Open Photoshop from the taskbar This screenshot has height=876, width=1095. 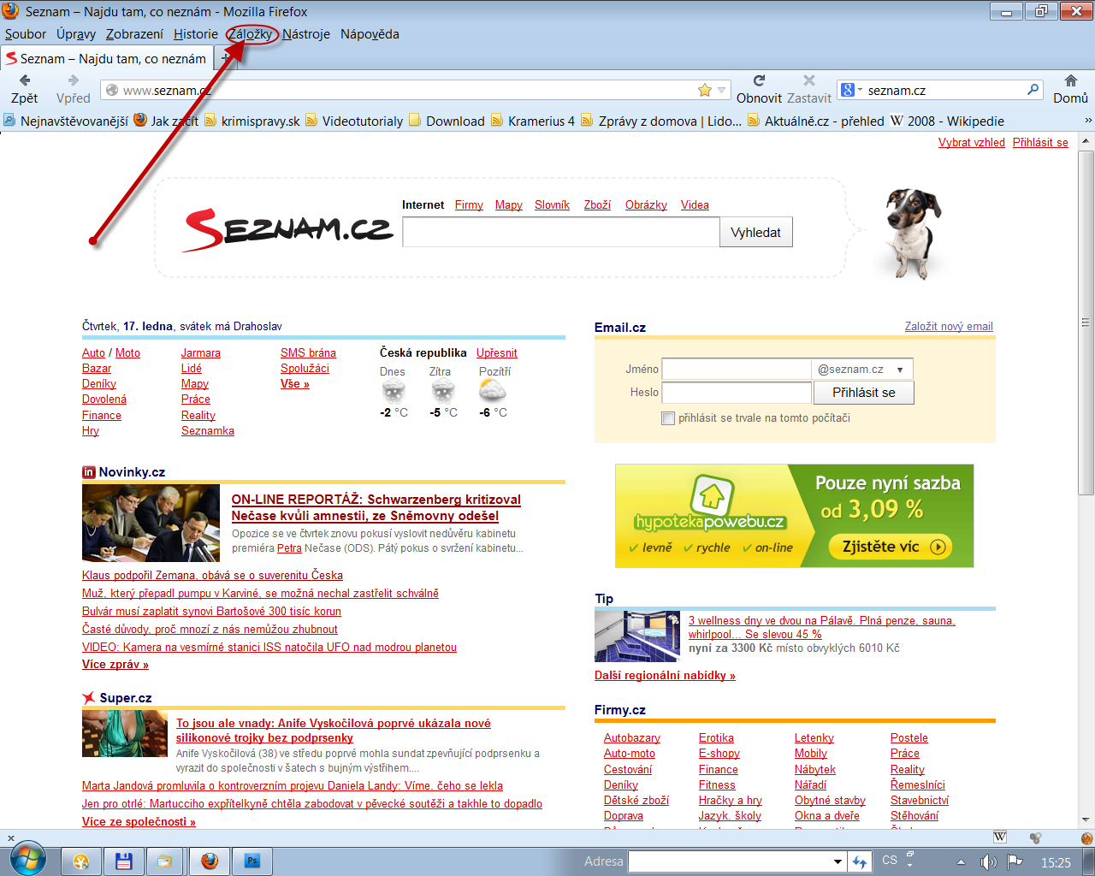pyautogui.click(x=252, y=861)
